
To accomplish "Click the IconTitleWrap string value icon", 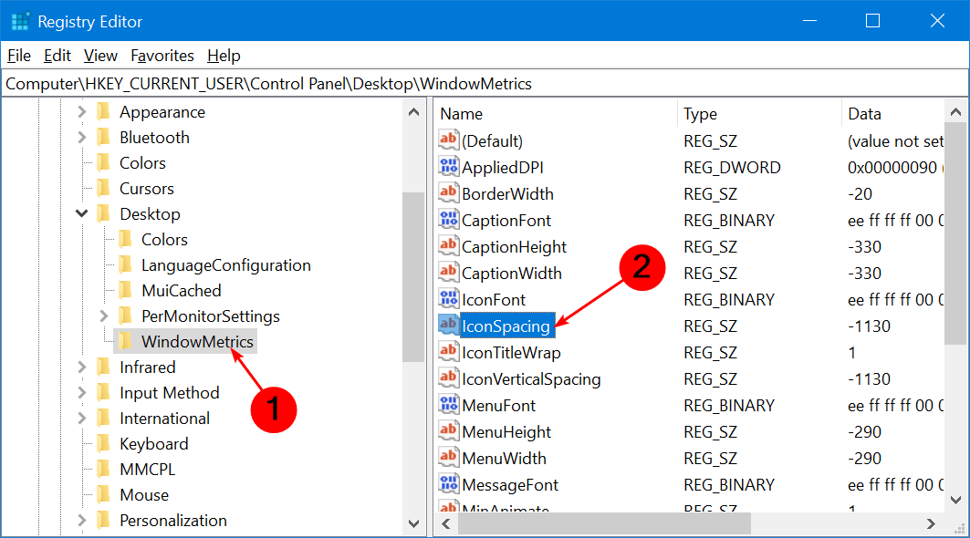I will [x=449, y=353].
